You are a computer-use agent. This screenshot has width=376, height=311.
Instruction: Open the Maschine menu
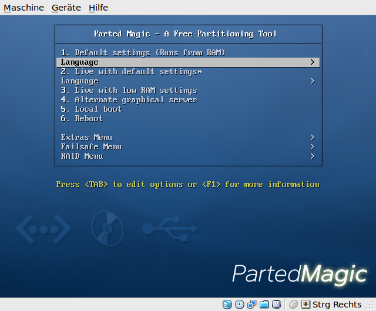pyautogui.click(x=23, y=8)
